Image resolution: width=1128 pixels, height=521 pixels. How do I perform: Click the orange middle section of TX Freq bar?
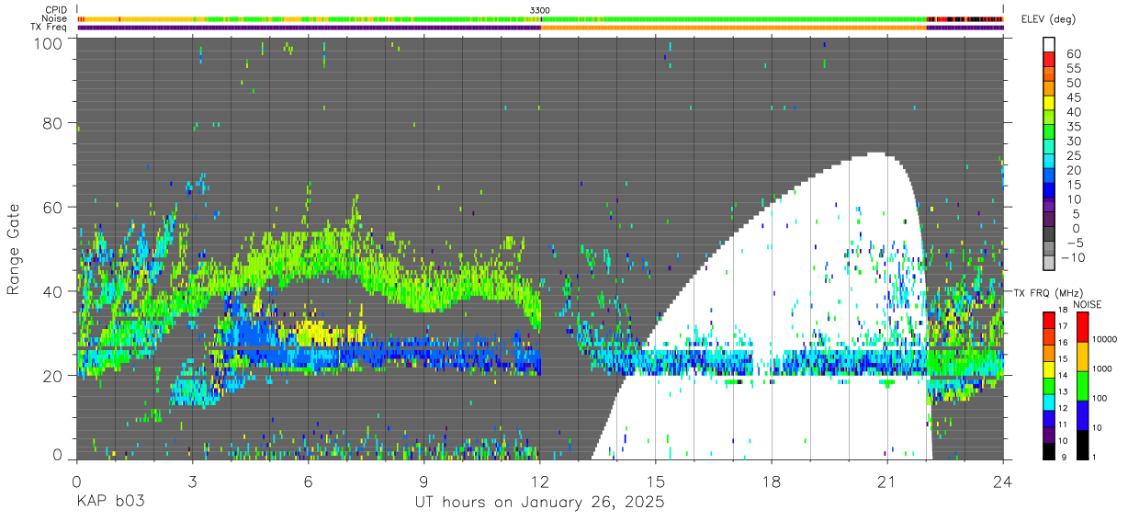click(x=733, y=28)
